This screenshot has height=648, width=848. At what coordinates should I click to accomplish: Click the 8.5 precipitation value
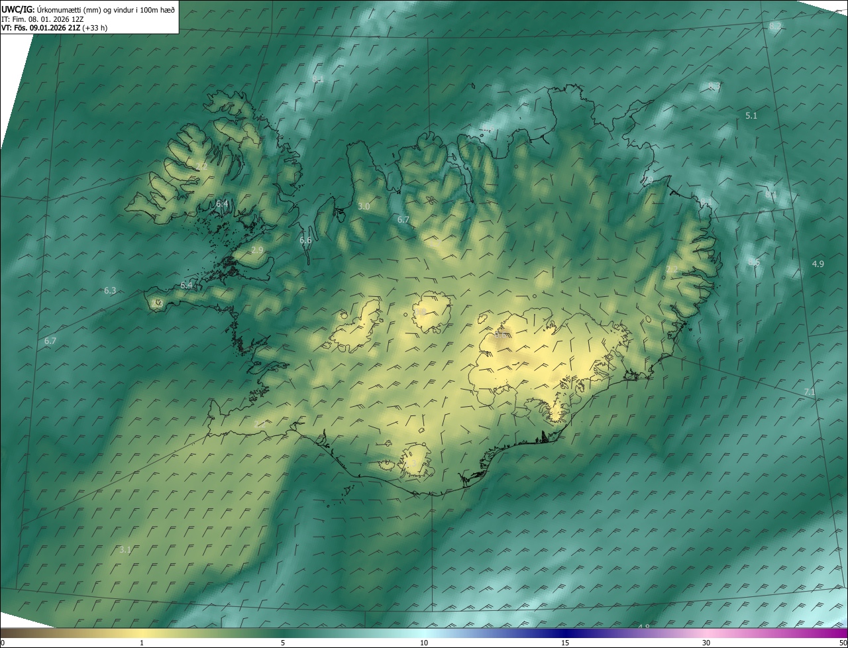(x=754, y=262)
